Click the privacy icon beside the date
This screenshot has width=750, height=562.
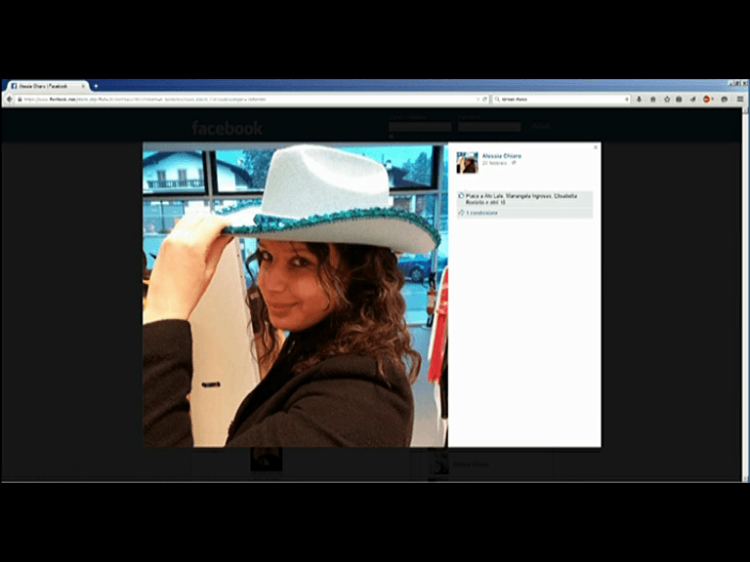click(514, 163)
